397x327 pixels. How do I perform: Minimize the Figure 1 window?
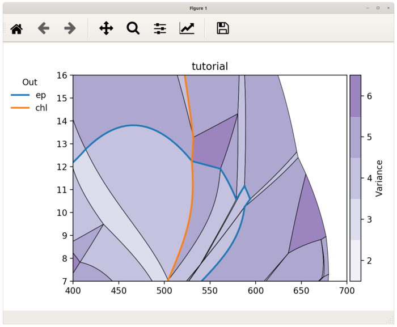tap(368, 8)
